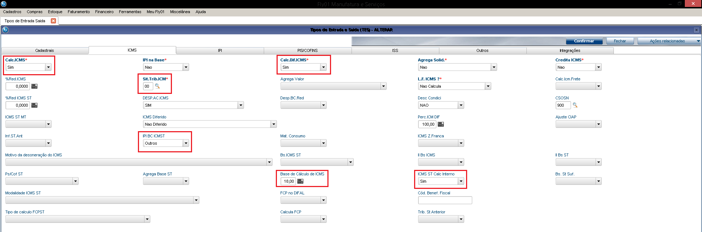Open the Calcula FCP dropdown
Image resolution: width=702 pixels, height=232 pixels.
[x=323, y=219]
